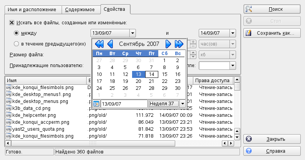The image size is (305, 160).
Task: Go to previous year in calendar
Action: pyautogui.click(x=99, y=44)
